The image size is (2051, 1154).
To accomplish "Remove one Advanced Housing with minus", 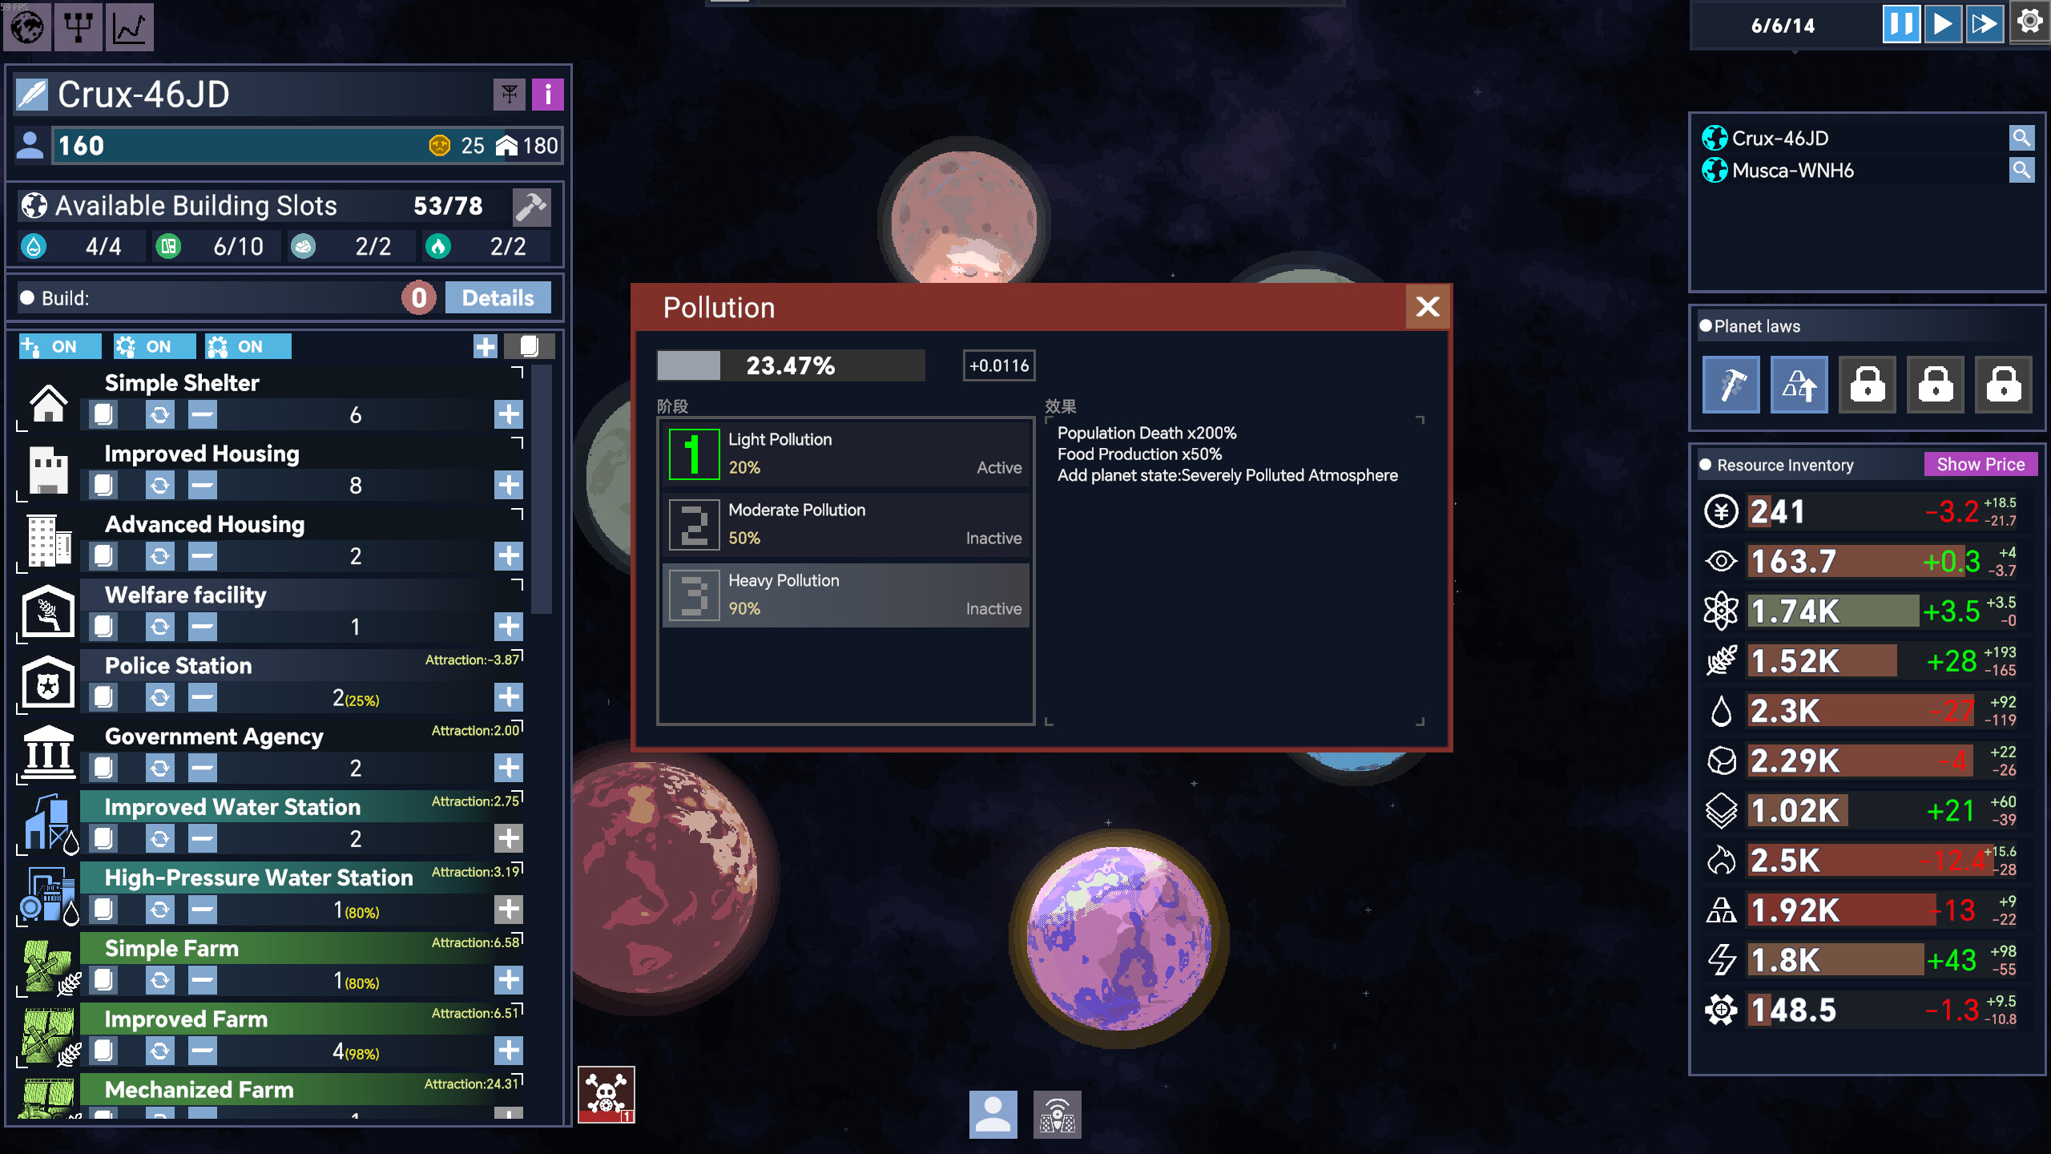I will pyautogui.click(x=203, y=555).
